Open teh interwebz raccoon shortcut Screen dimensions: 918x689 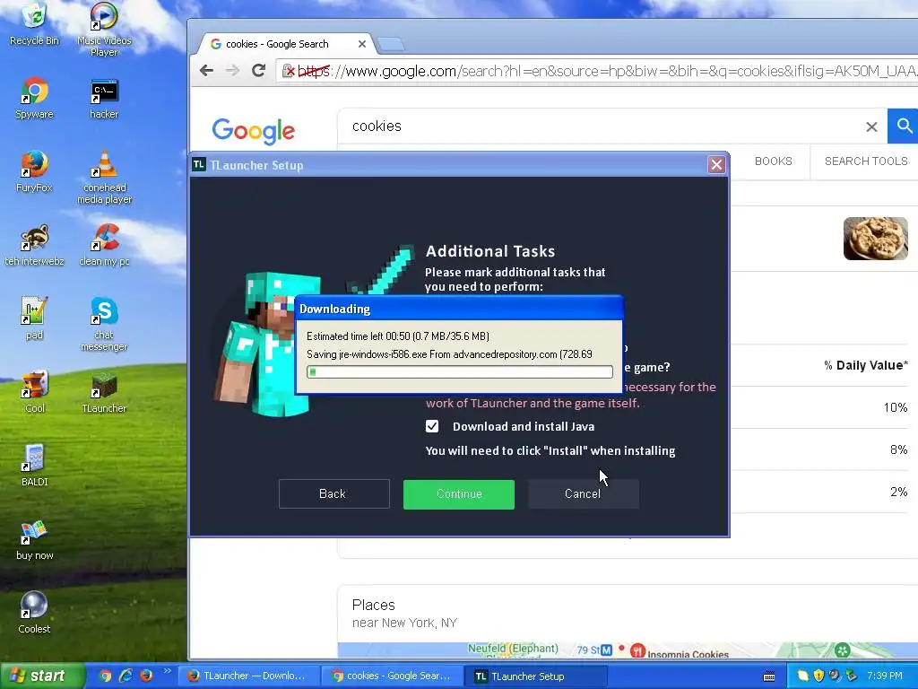click(34, 246)
